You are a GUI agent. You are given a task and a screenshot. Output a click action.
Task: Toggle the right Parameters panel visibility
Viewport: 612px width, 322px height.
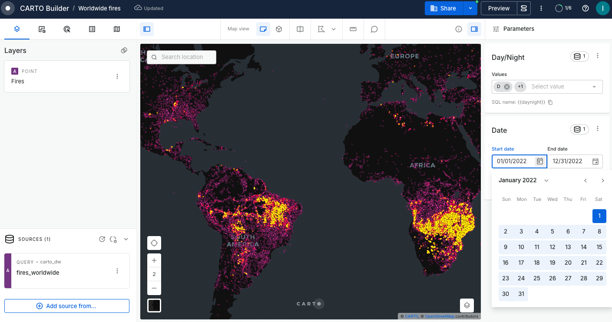coord(474,29)
